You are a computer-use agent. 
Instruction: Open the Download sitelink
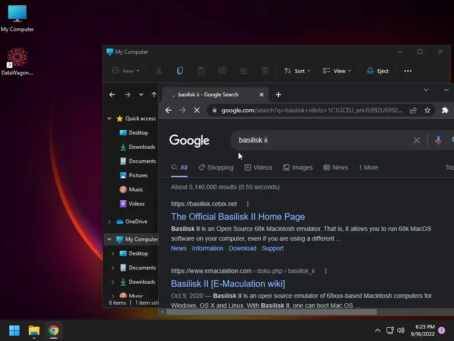coord(243,249)
